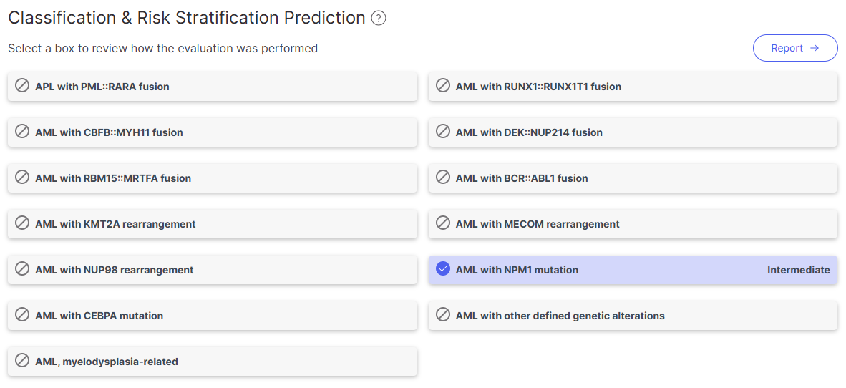
Task: Select the AML with KMT2A rearrangement box
Action: coord(212,224)
